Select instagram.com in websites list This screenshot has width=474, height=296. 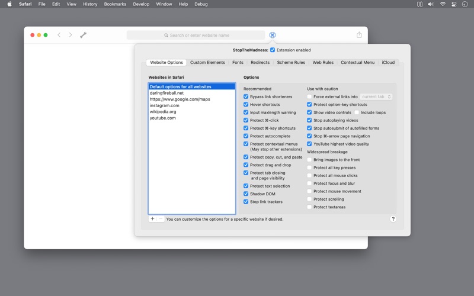191,105
